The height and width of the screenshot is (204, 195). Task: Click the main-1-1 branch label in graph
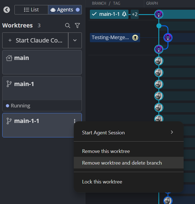(109, 14)
